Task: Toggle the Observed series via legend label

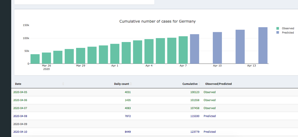Action: click(x=288, y=28)
